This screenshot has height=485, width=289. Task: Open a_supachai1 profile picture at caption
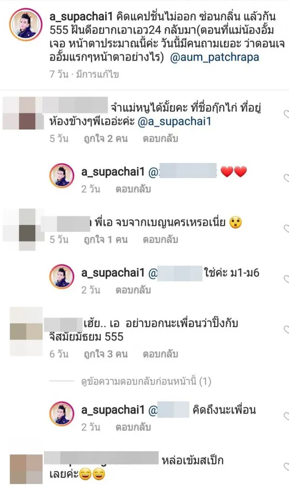click(26, 24)
